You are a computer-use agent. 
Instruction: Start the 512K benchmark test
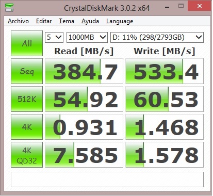coord(27,99)
